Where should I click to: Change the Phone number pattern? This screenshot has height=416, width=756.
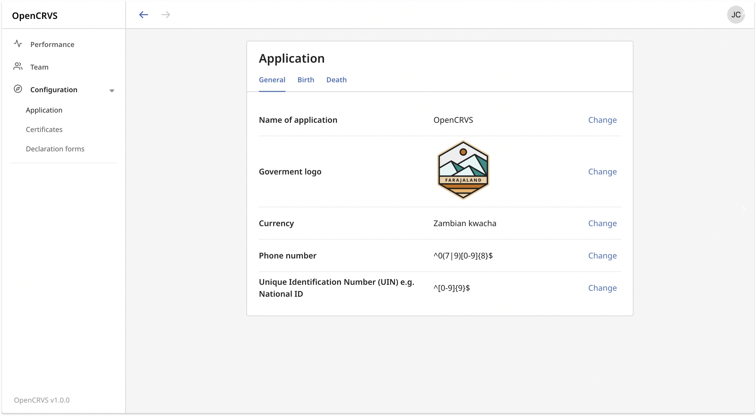click(602, 256)
